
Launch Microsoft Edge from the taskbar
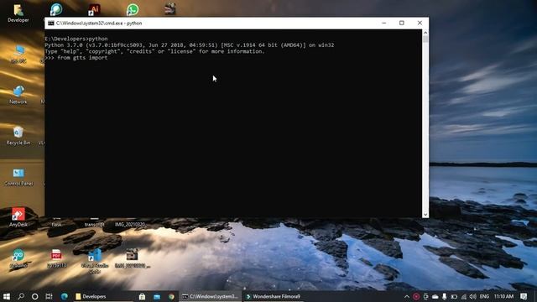[x=64, y=296]
